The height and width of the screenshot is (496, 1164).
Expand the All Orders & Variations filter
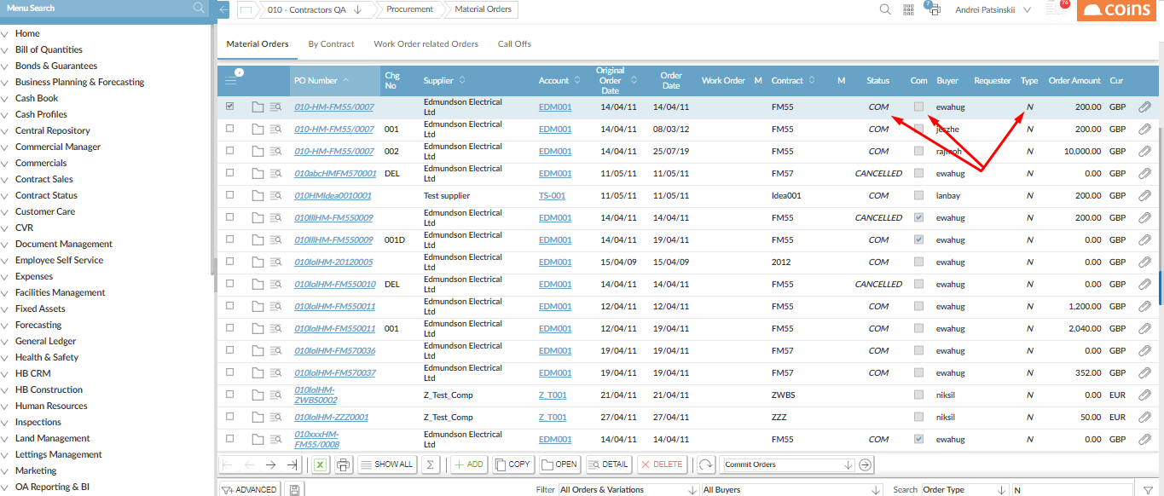[628, 490]
